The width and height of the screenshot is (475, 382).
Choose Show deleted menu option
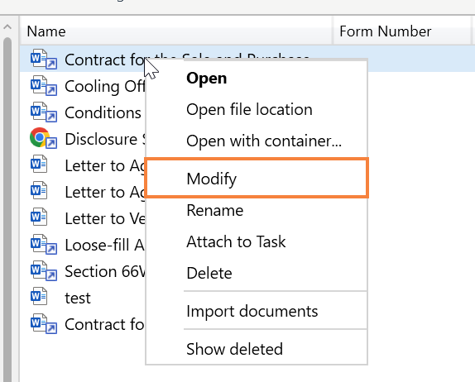234,349
